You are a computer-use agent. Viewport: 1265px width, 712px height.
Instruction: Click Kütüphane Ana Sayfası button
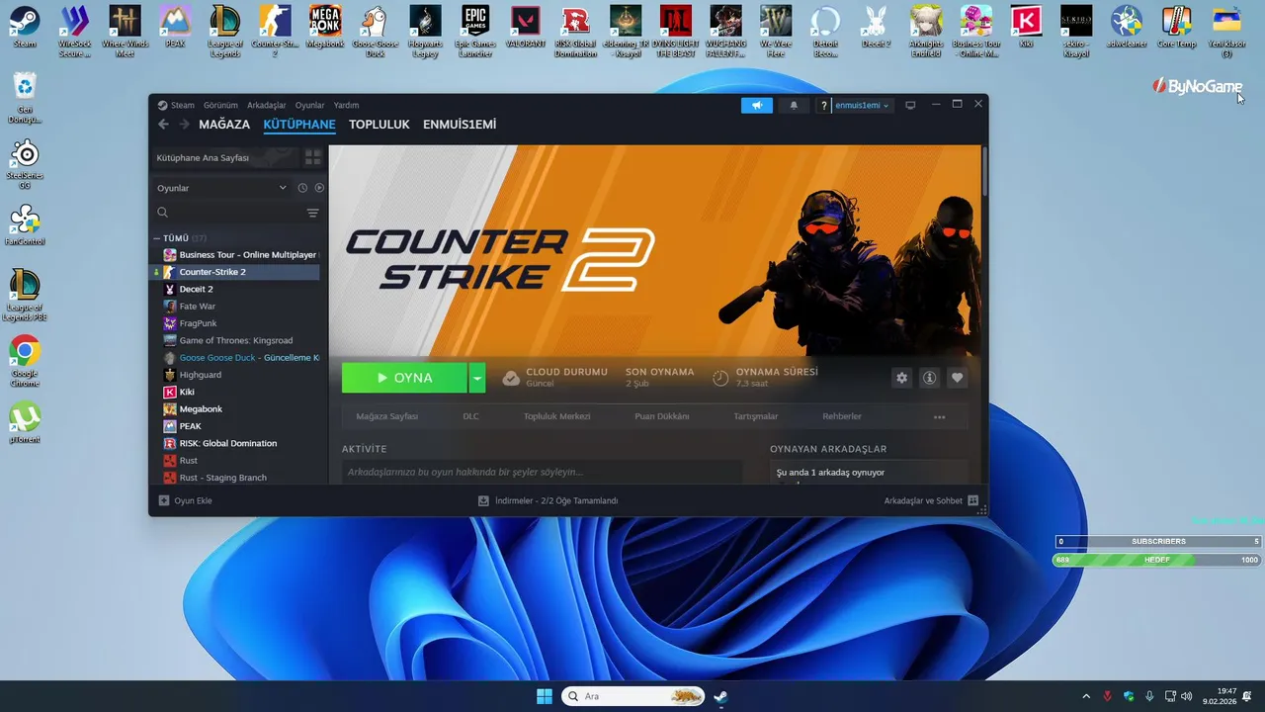tap(224, 157)
